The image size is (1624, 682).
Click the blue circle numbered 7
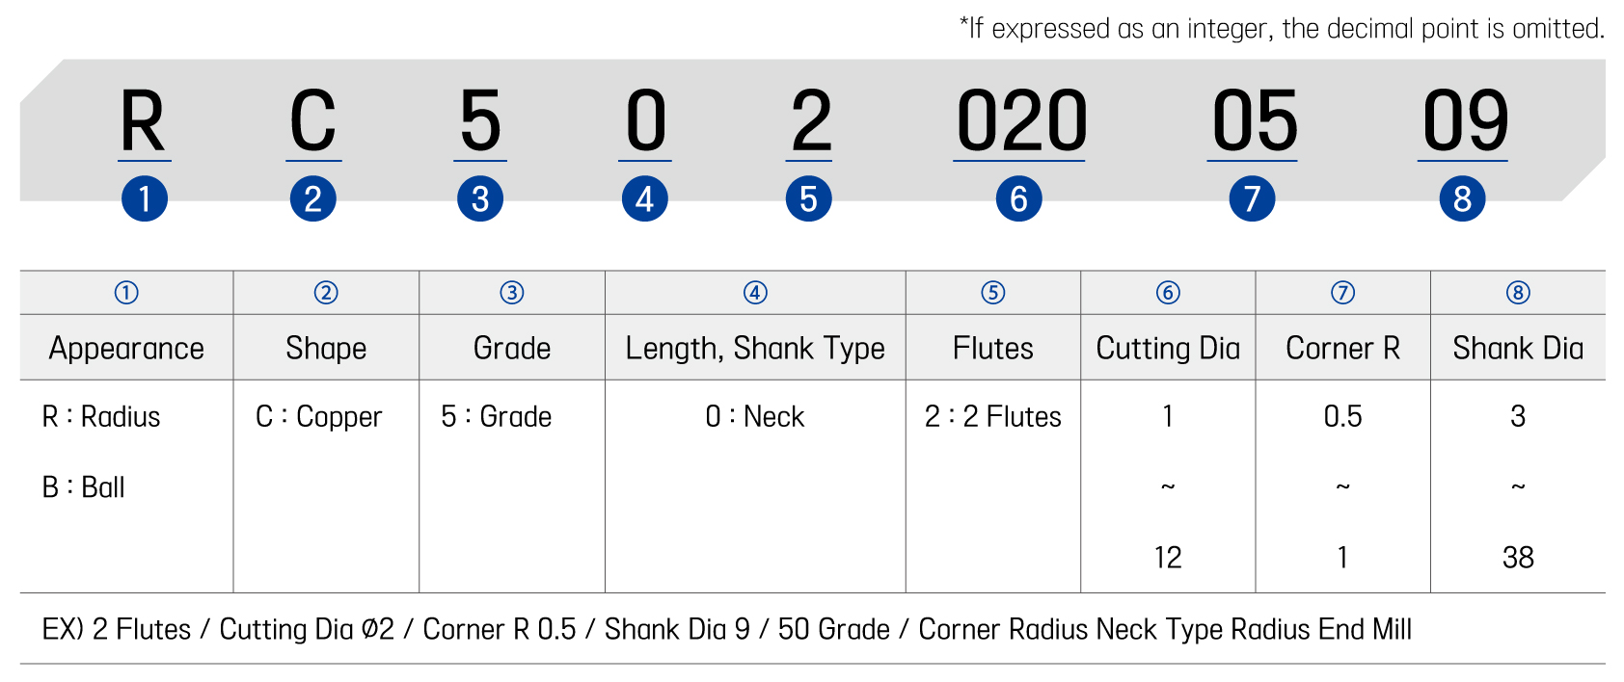(1252, 199)
